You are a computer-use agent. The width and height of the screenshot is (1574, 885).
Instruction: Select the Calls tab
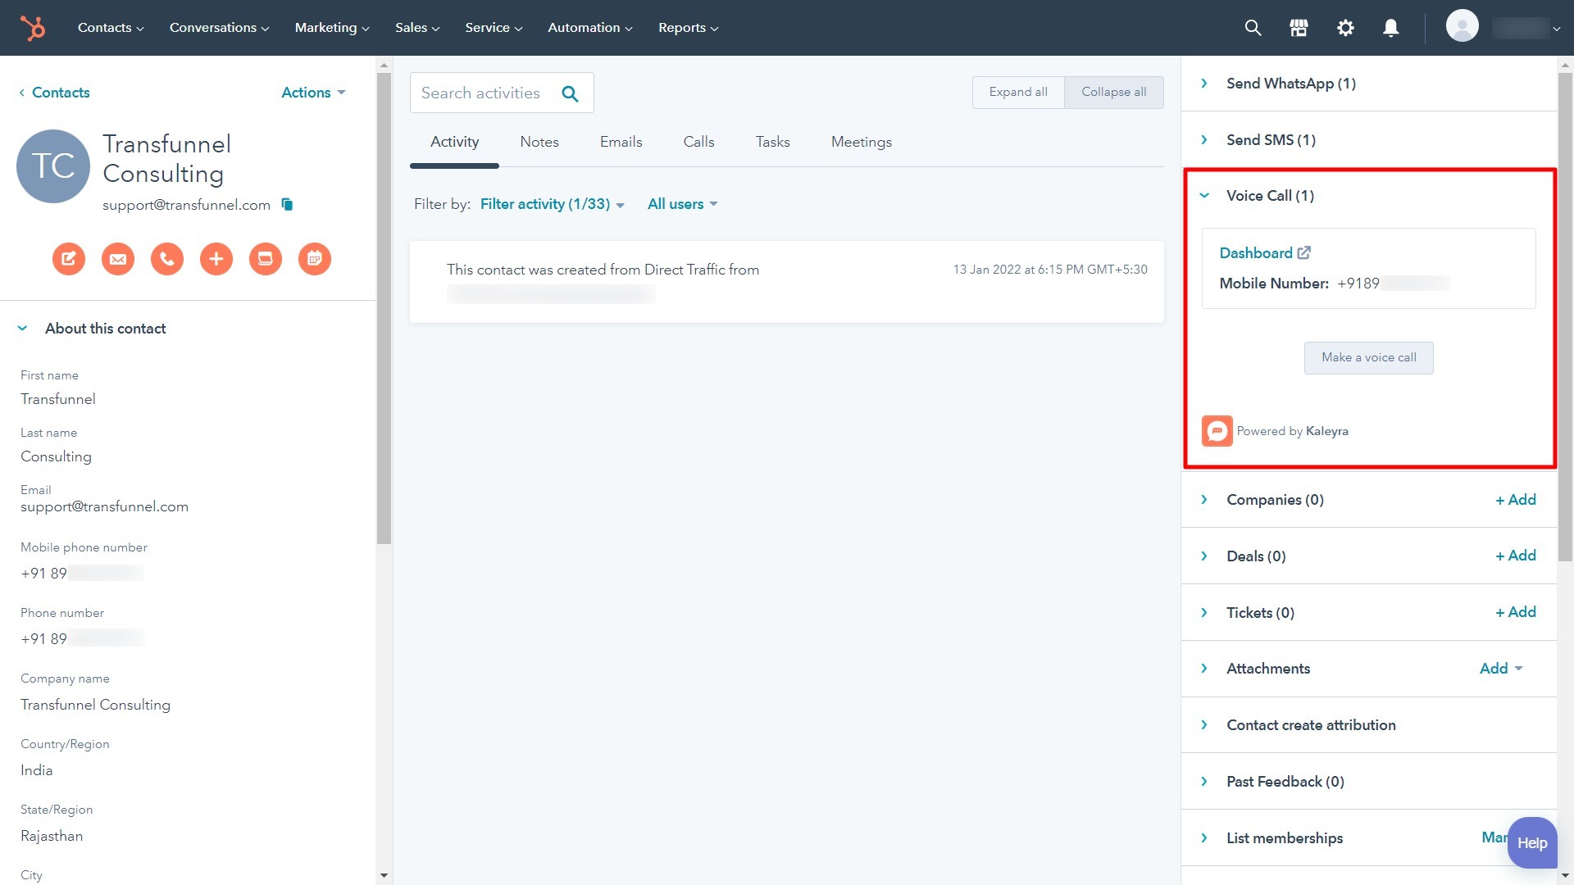pos(698,142)
